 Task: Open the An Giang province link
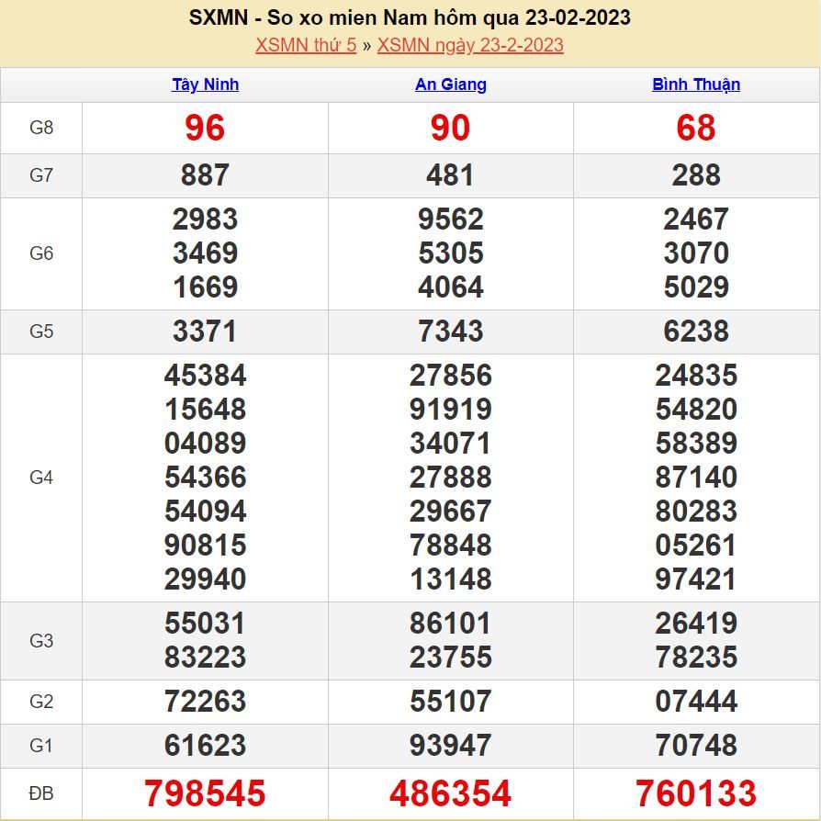[451, 84]
